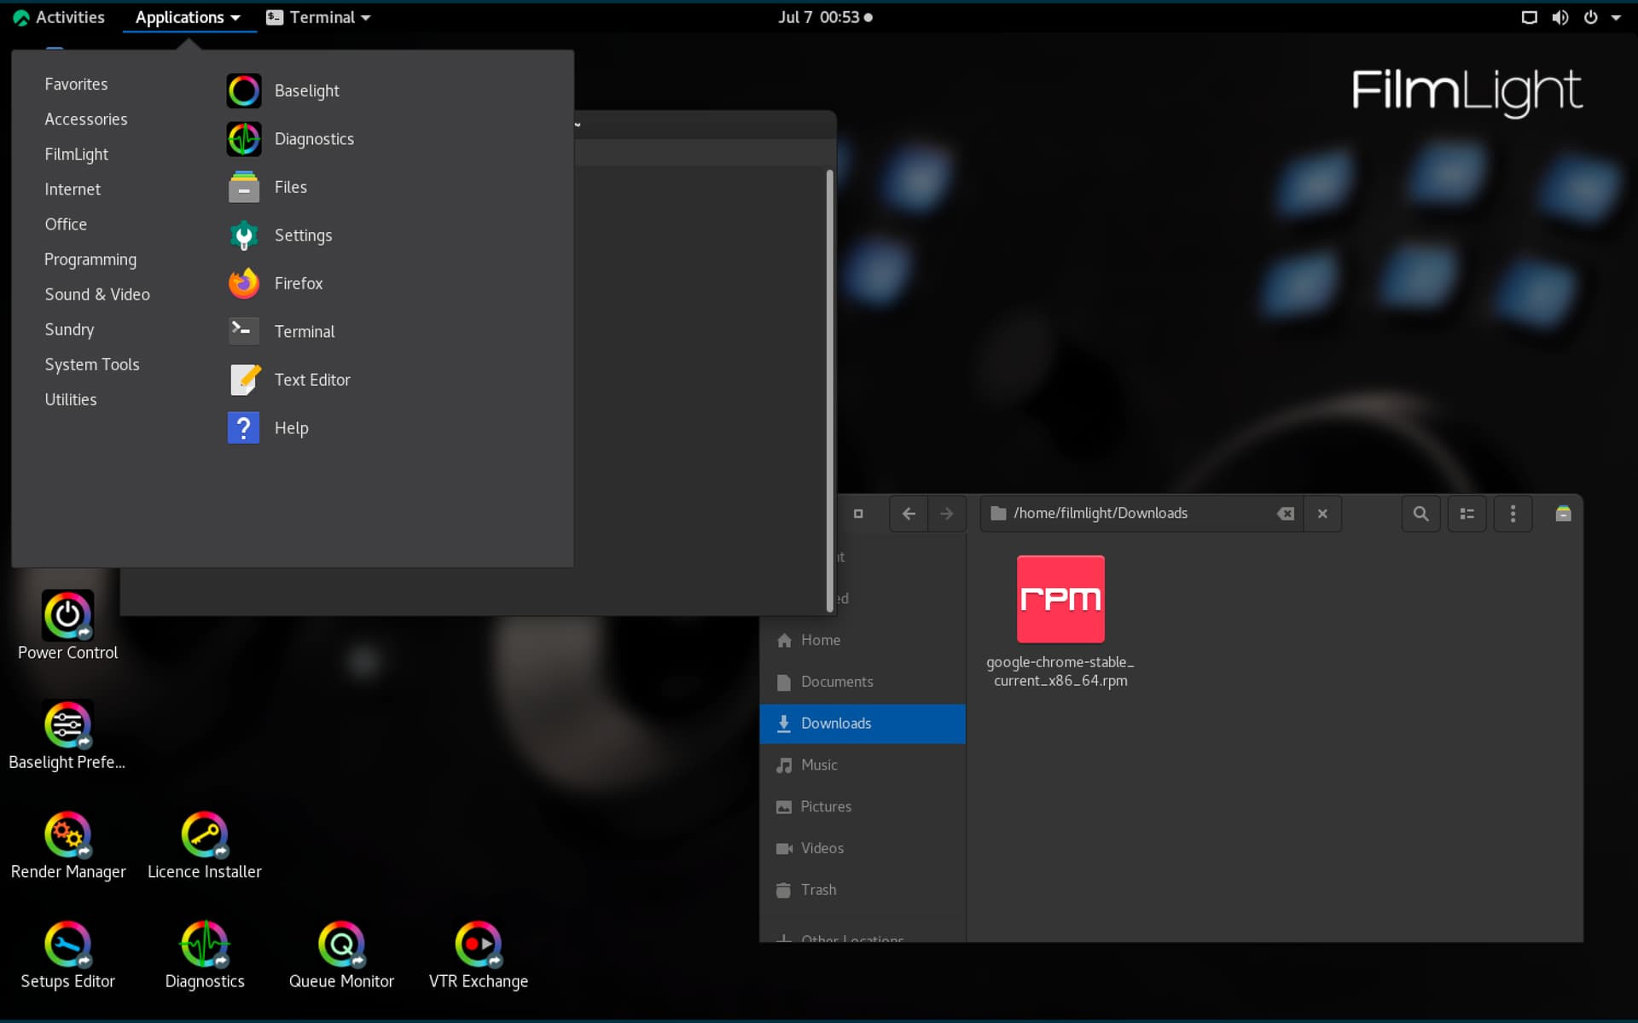Open Settings from the Favorites list
This screenshot has height=1023, width=1638.
(280, 235)
